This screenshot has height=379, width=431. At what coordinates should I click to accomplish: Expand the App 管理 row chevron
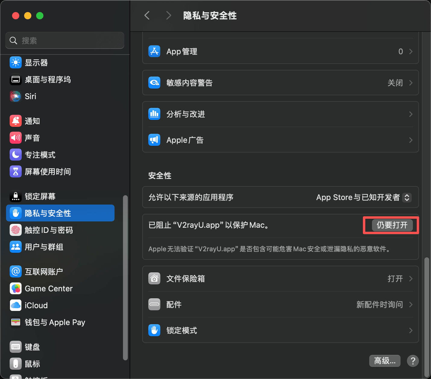[x=411, y=52]
